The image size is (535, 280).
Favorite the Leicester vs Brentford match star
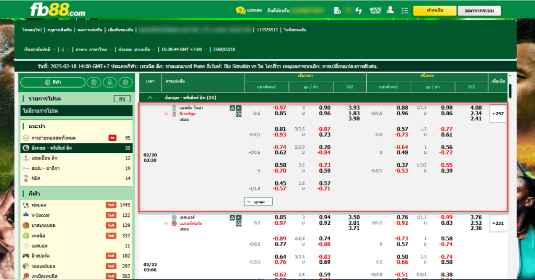point(166,224)
